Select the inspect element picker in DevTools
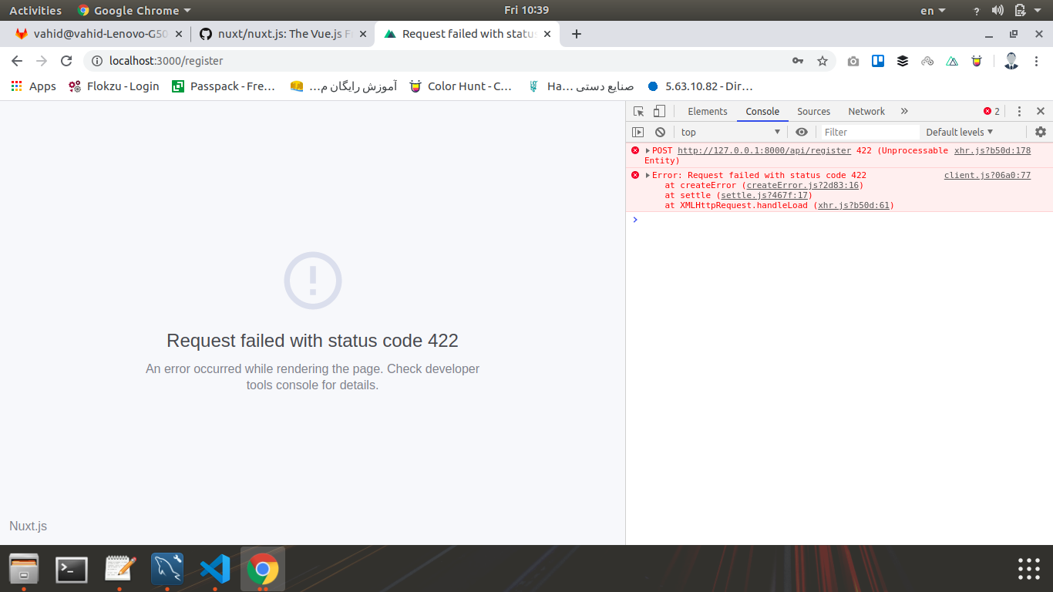 pyautogui.click(x=638, y=111)
